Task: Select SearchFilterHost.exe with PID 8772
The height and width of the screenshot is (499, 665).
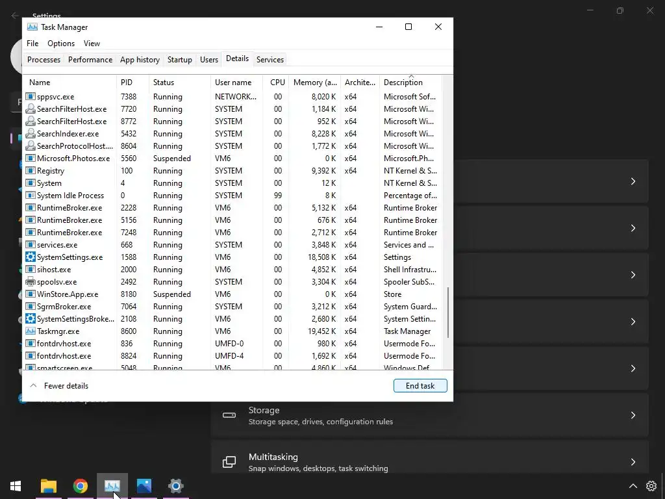Action: click(x=232, y=122)
